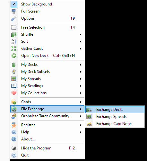Click the red heart My Collections icon

14,93
